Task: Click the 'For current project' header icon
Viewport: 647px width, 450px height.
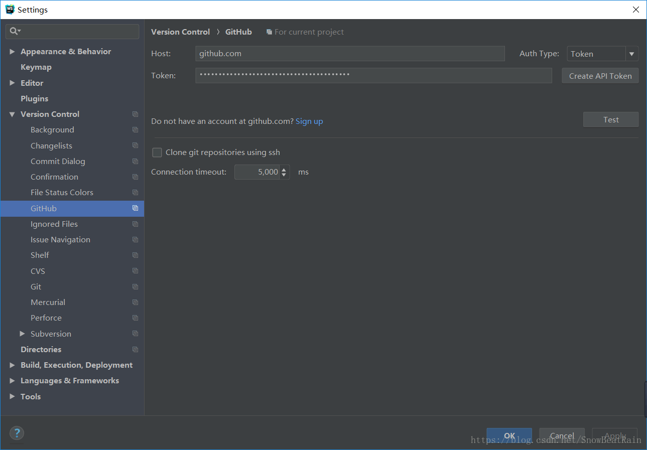Action: point(269,32)
